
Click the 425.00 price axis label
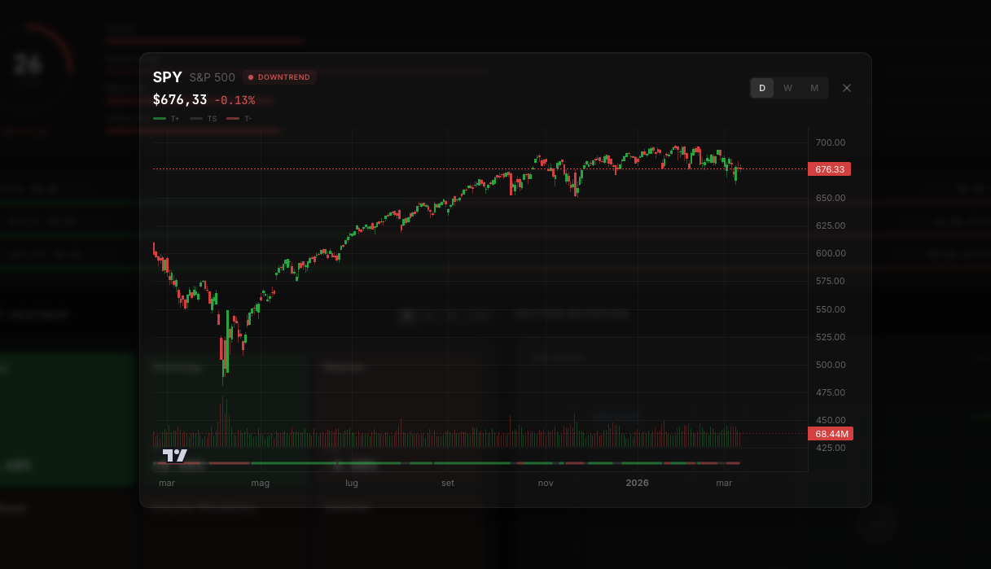831,448
